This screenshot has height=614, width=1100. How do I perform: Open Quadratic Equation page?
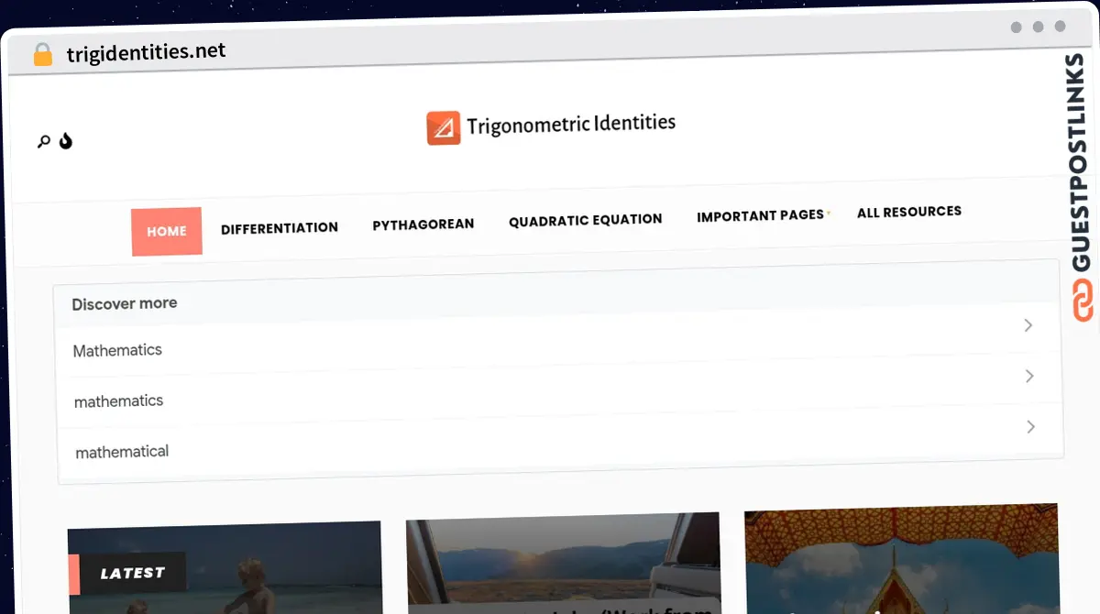point(586,220)
